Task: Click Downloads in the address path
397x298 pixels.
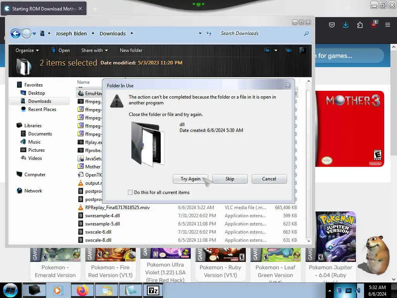Action: (x=112, y=33)
